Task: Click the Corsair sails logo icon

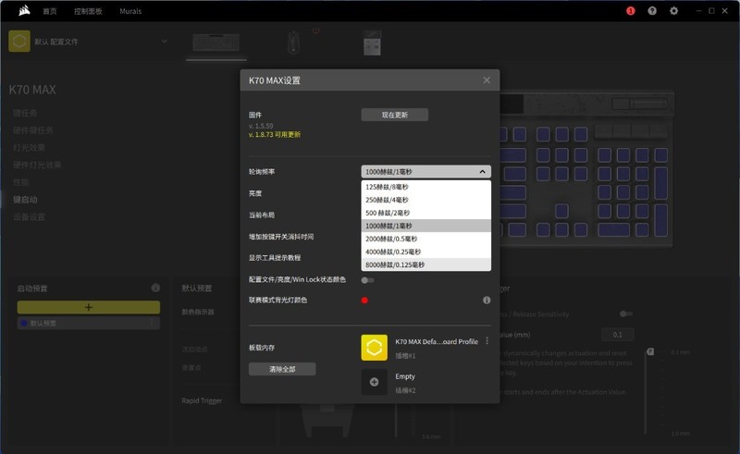Action: coord(24,10)
